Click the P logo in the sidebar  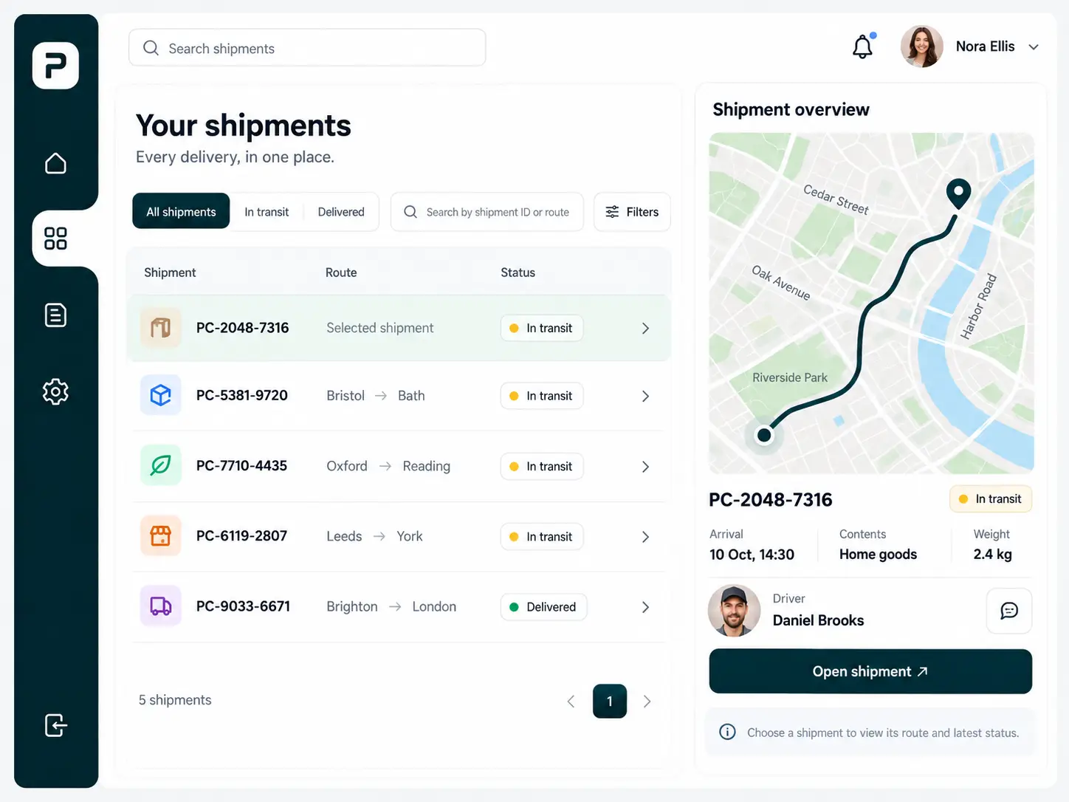tap(55, 66)
